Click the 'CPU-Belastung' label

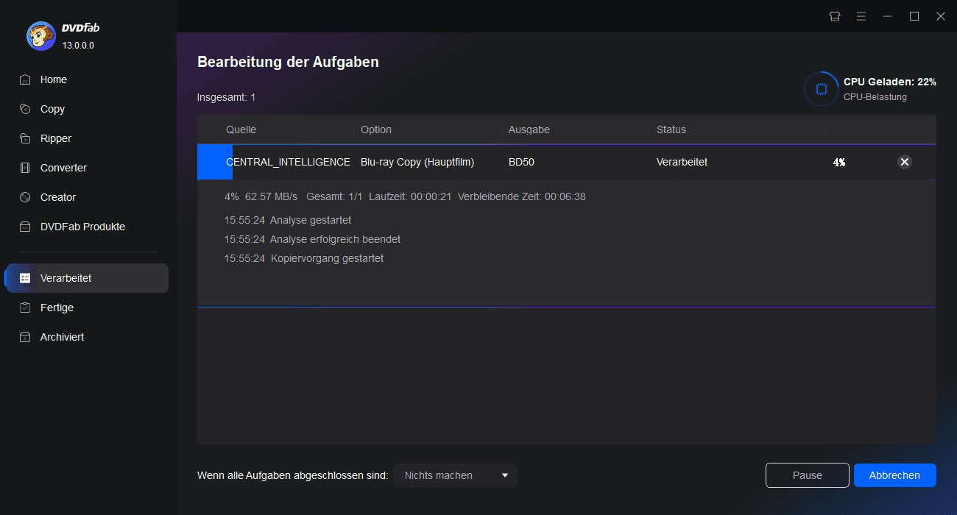pyautogui.click(x=875, y=97)
